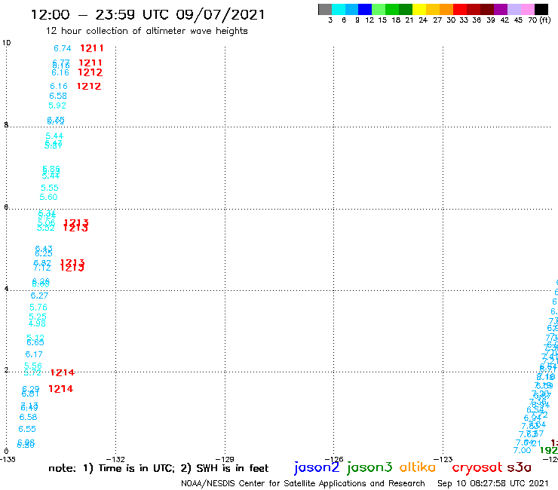Click the lavender color bar segment
The height and width of the screenshot is (490, 558).
(x=514, y=9)
